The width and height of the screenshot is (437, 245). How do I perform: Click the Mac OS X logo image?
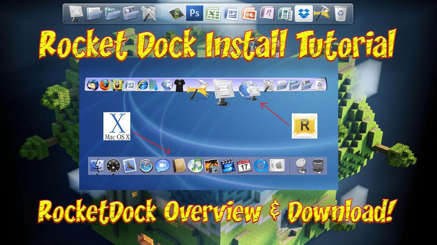click(117, 127)
